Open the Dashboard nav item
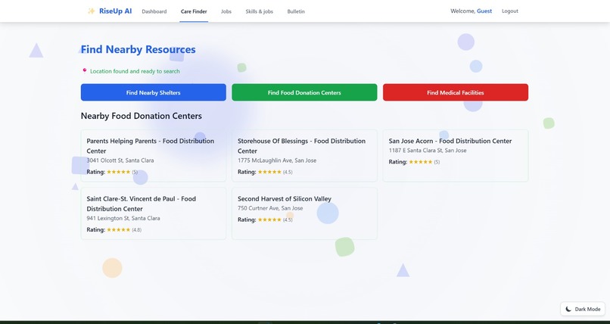The image size is (610, 324). (154, 11)
